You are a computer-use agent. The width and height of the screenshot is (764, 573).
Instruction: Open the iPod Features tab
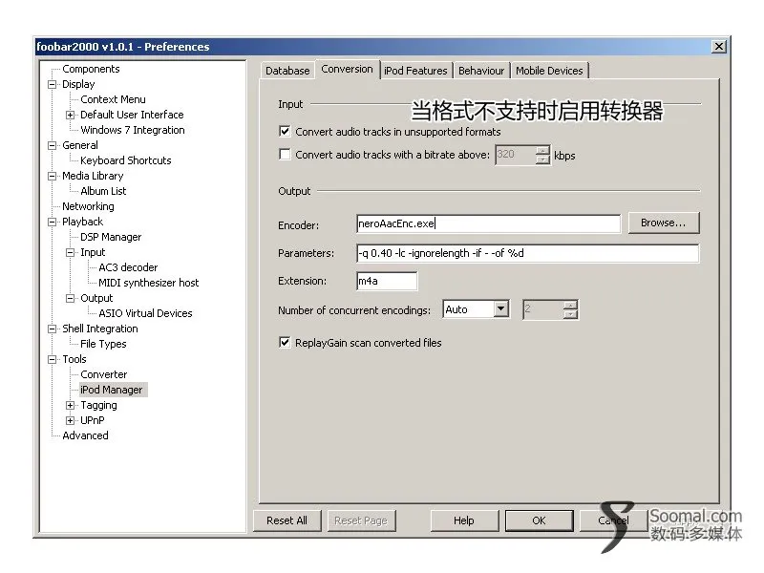415,71
